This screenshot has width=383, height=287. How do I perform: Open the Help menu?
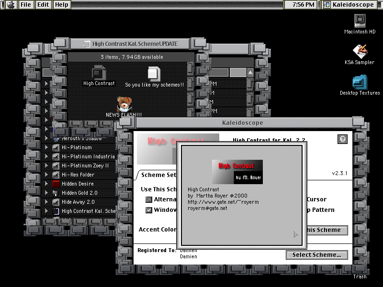[x=62, y=5]
